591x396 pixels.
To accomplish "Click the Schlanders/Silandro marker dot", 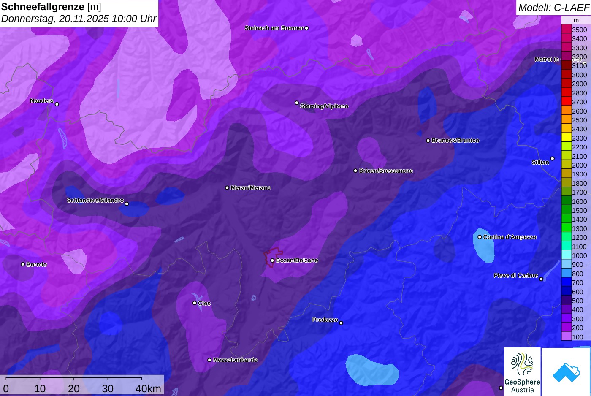I will [x=127, y=204].
